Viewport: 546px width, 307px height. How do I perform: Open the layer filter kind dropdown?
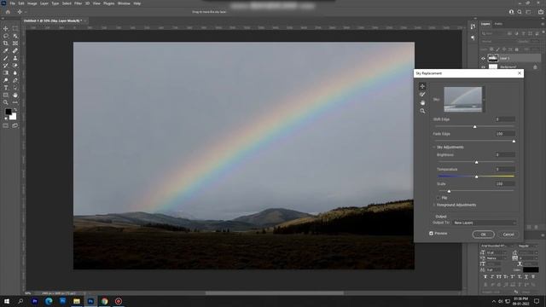493,34
